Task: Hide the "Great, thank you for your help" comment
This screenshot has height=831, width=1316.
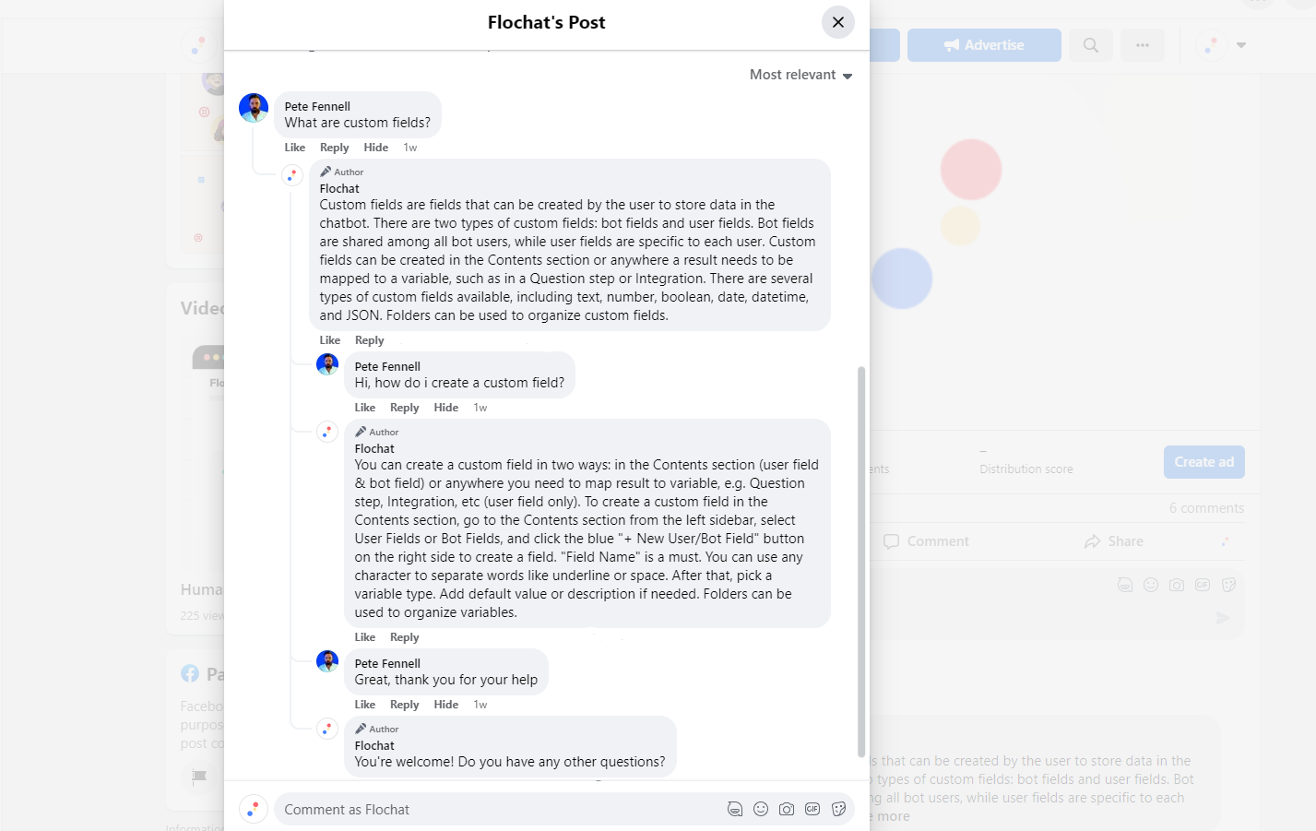Action: point(445,705)
